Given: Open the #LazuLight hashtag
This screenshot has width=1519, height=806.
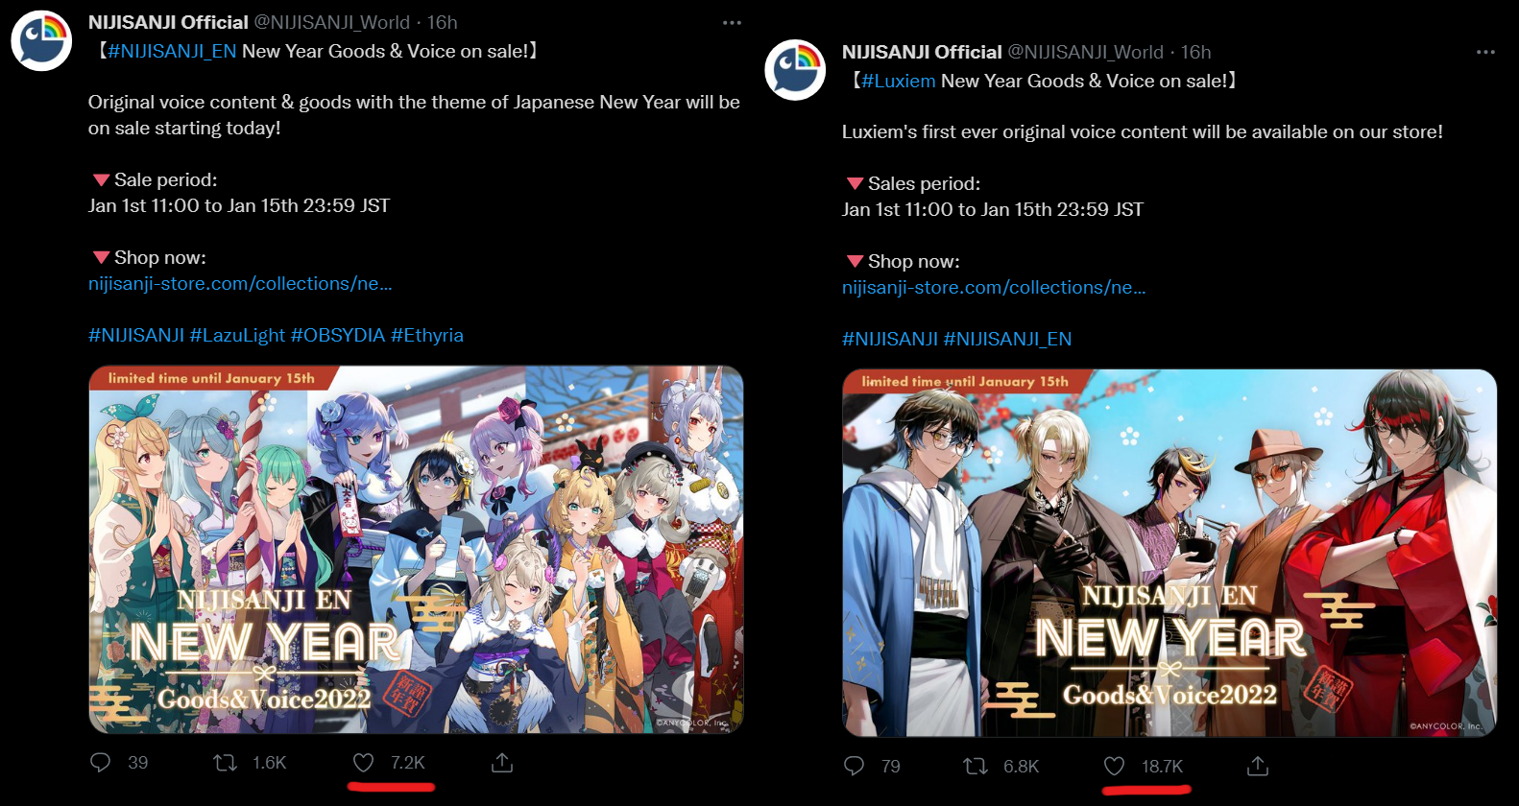Looking at the screenshot, I should pyautogui.click(x=237, y=335).
